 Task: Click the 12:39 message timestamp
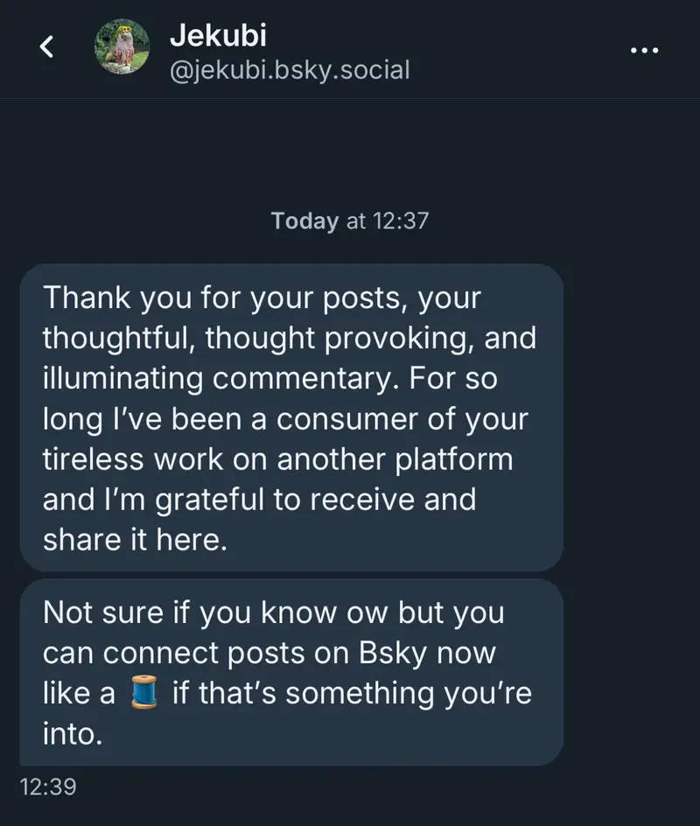click(47, 787)
